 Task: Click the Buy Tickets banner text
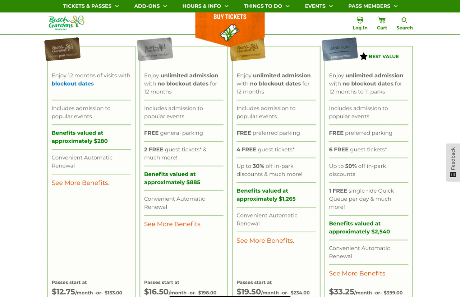[x=230, y=17]
